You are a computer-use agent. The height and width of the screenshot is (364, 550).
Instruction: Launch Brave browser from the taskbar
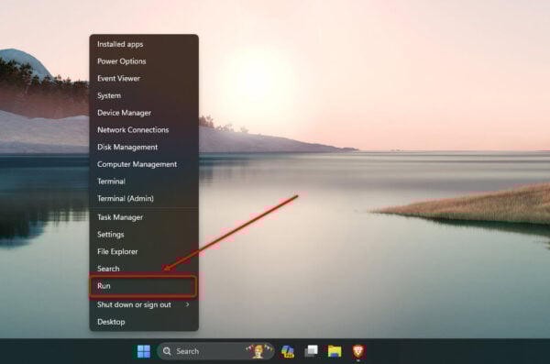(358, 351)
